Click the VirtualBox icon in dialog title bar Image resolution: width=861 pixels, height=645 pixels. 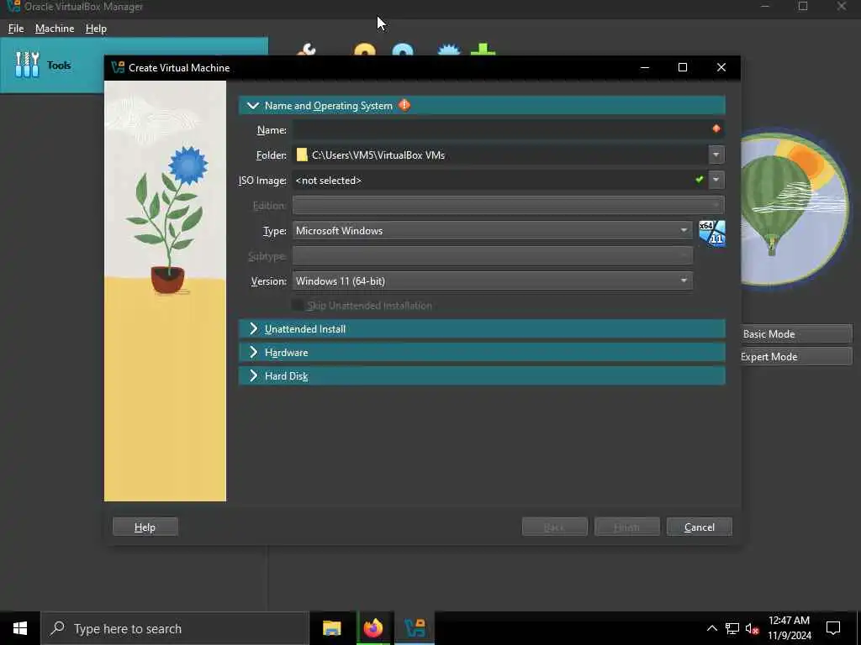pos(118,67)
